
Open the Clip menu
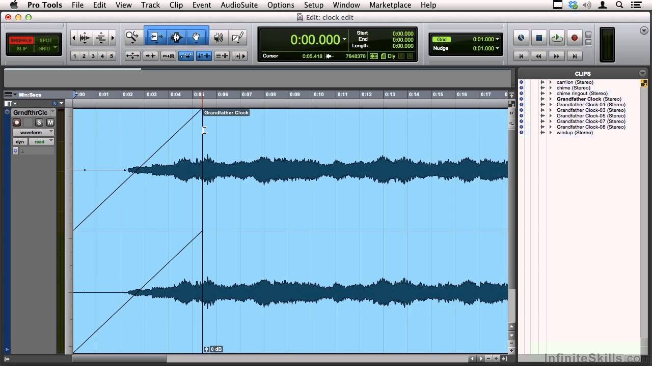pos(176,5)
